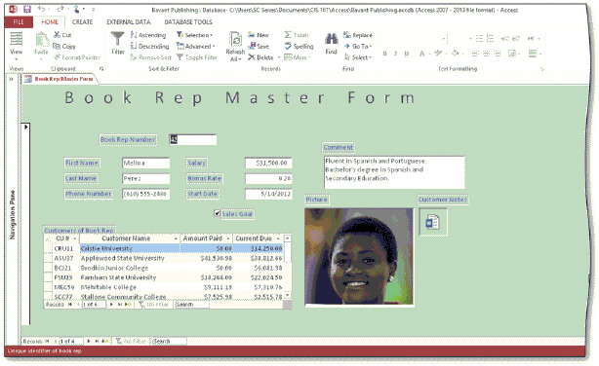Sort records Descending

149,46
